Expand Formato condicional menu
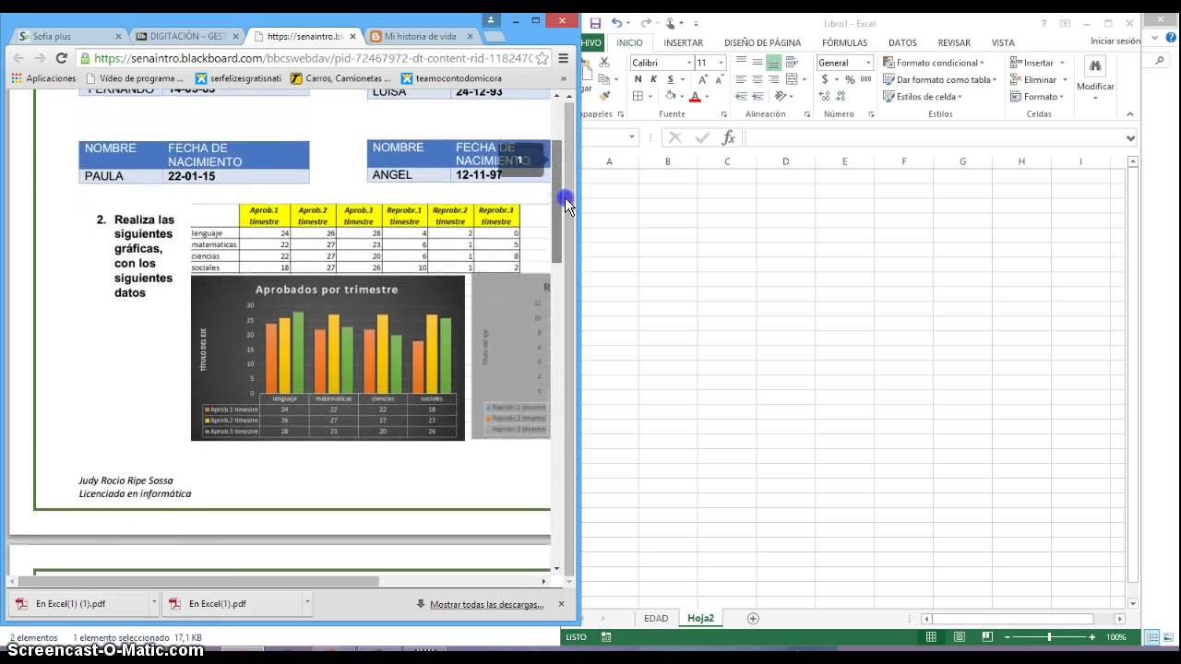Viewport: 1181px width, 664px height. [934, 63]
